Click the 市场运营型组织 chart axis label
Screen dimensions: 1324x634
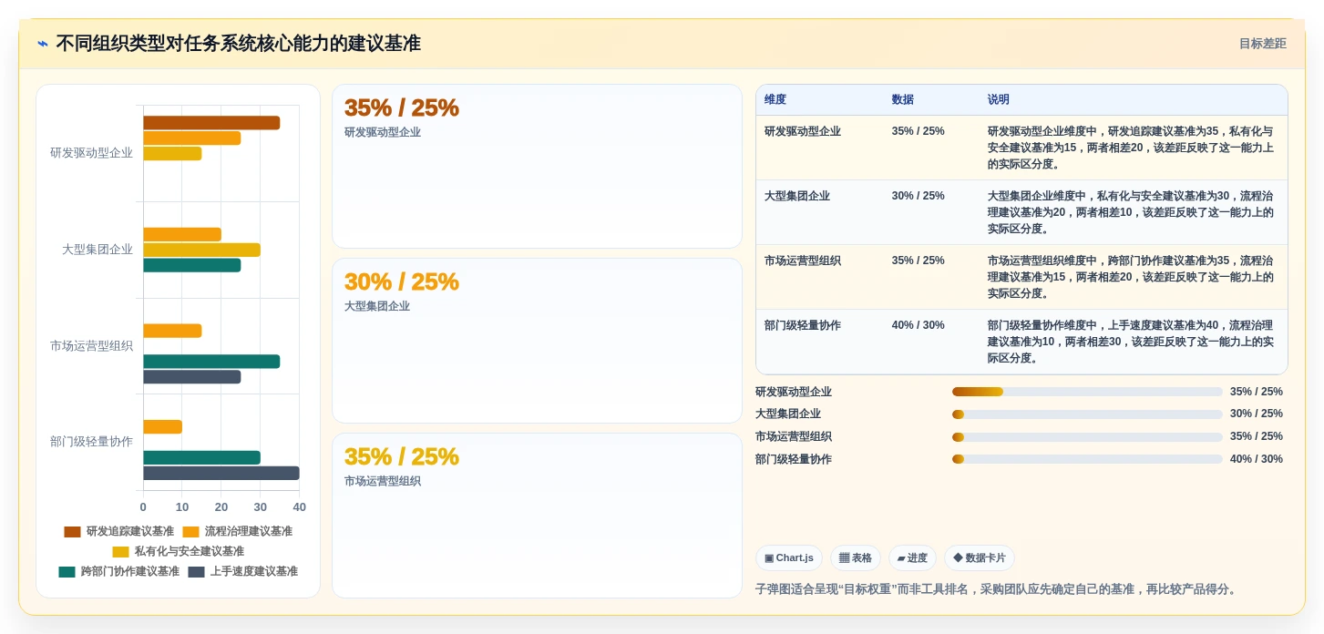(x=91, y=346)
